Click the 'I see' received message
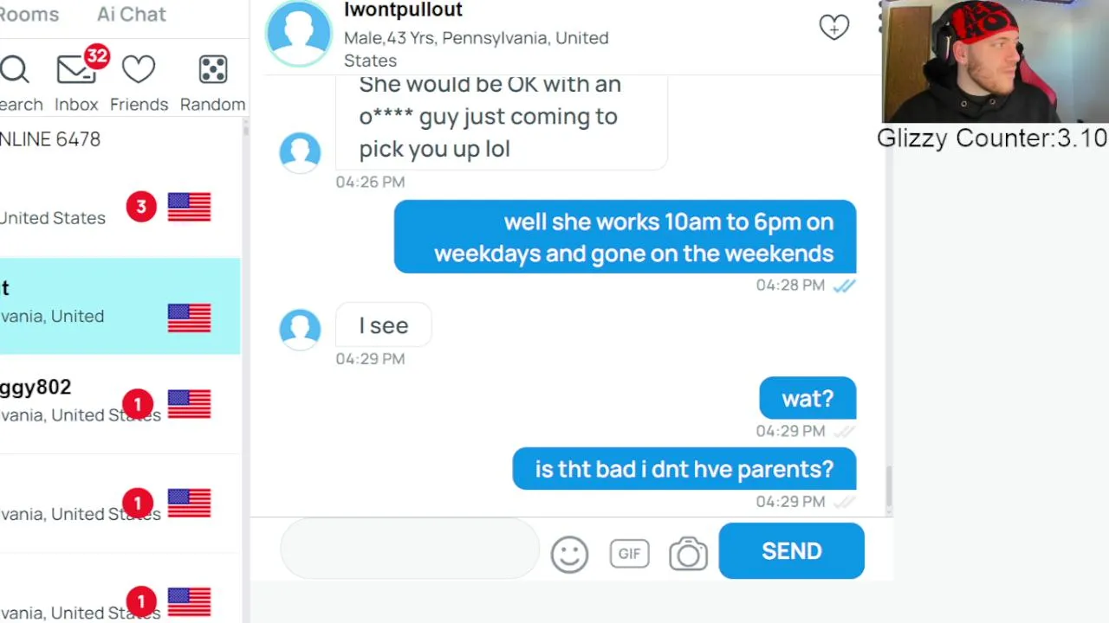This screenshot has height=623, width=1109. coord(383,325)
